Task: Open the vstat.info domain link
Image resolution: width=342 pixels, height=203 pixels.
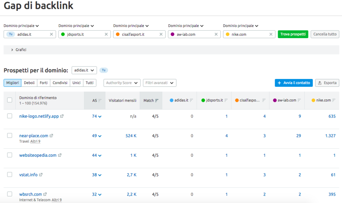Action: click(x=28, y=175)
